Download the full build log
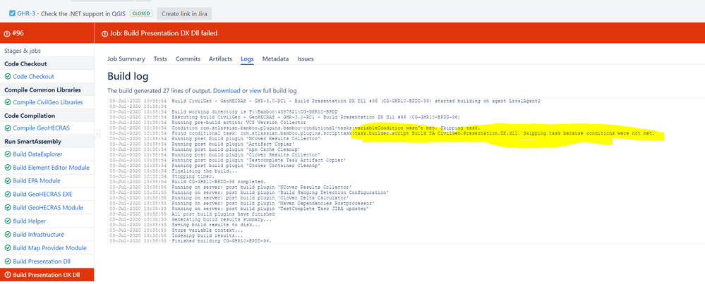Viewport: 705px width, 284px height. coord(227,91)
